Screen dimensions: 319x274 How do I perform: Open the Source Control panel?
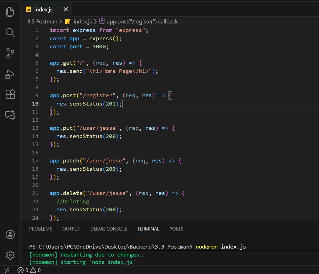tap(10, 53)
